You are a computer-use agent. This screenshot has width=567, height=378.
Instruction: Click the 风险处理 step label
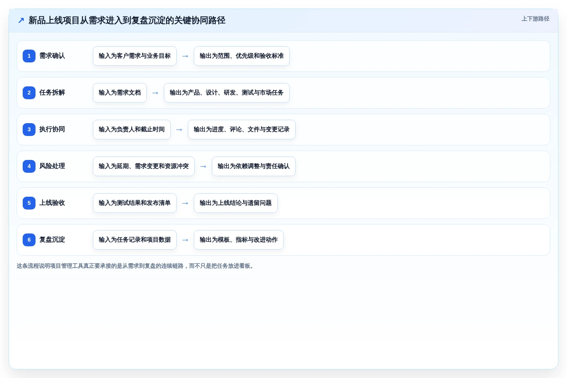tap(52, 166)
